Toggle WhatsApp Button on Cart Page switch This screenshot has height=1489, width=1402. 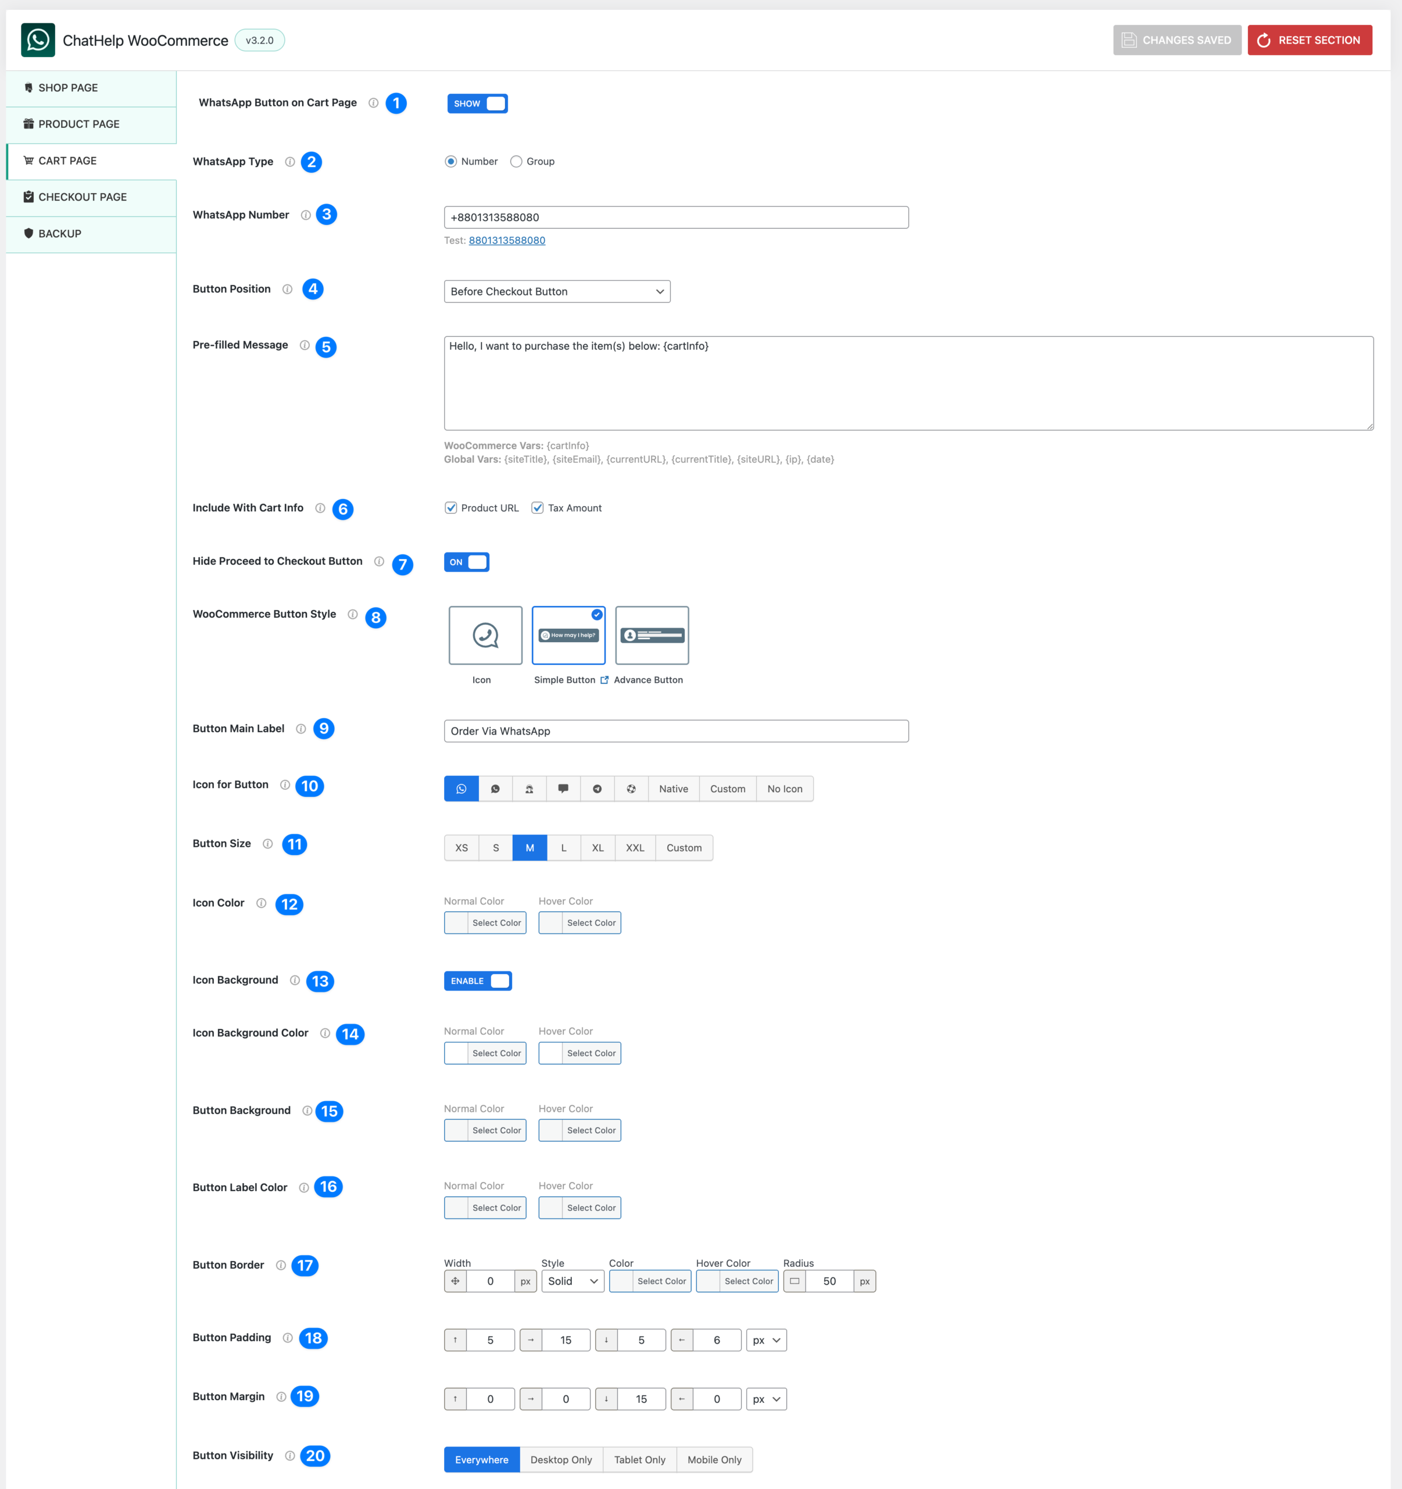pos(477,104)
